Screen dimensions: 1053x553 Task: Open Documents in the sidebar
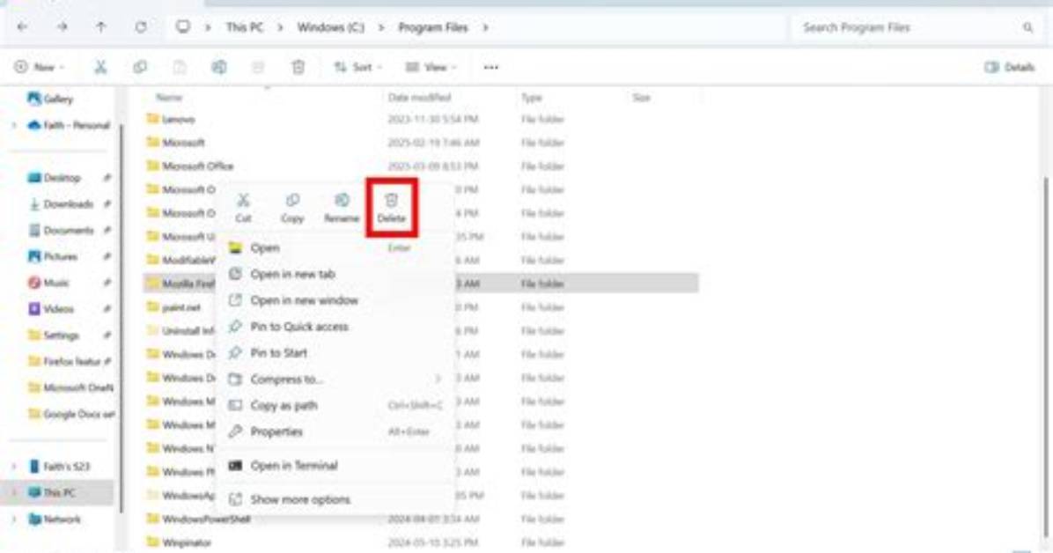61,230
